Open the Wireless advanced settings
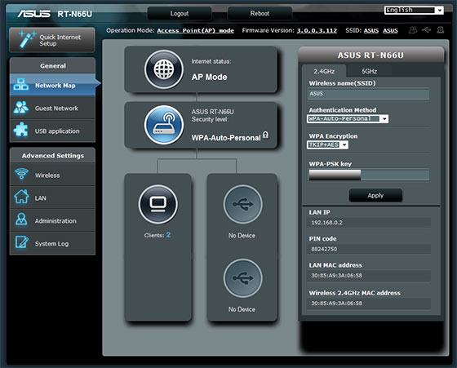 (52, 175)
